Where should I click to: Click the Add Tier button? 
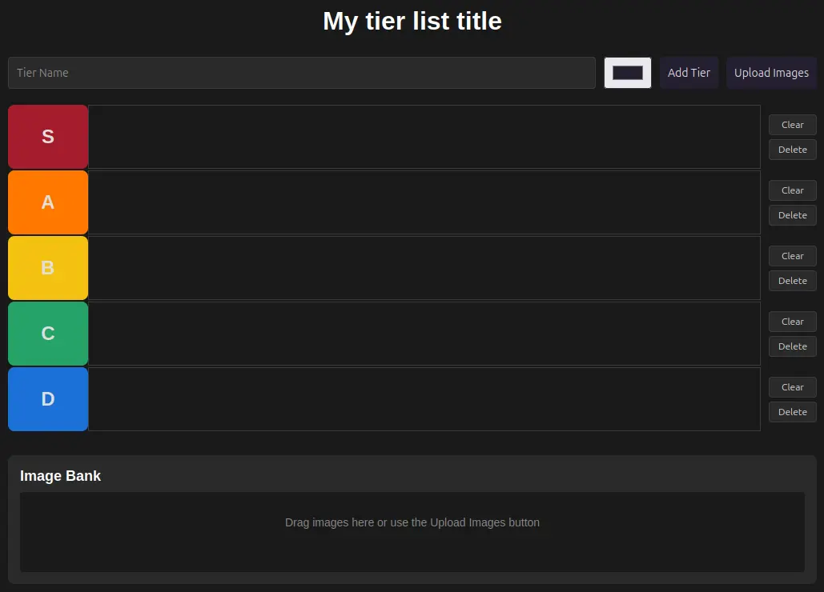689,73
